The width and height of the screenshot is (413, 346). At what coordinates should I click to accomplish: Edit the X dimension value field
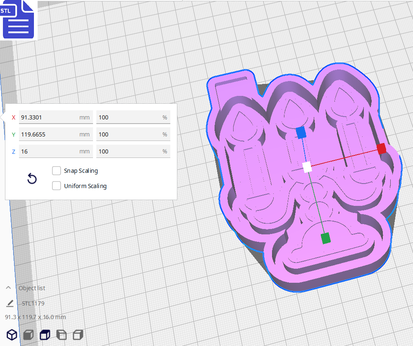(56, 117)
